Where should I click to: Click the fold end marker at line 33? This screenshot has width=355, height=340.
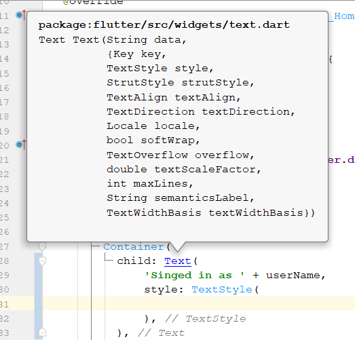[x=42, y=333]
